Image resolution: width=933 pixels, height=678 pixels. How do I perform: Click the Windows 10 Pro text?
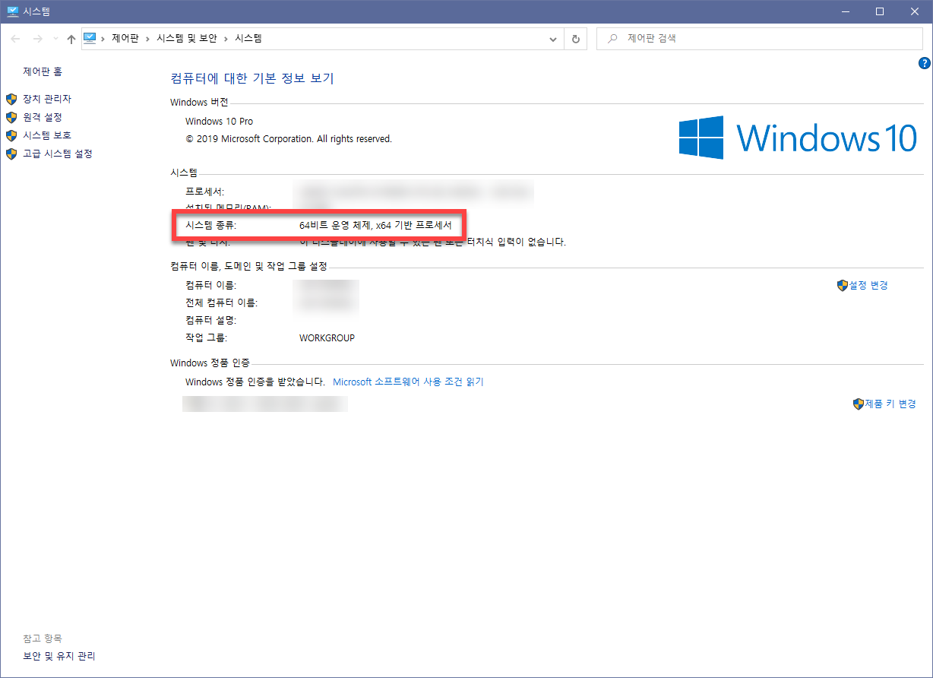click(219, 121)
